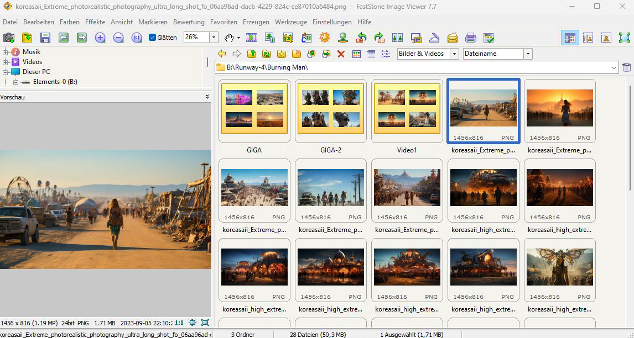This screenshot has height=338, width=634.
Task: Open the Resize/Resample tree icon
Action: (x=269, y=38)
